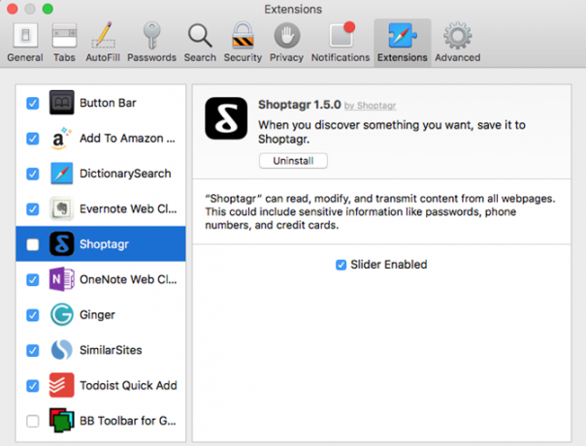Enable the Shoptagr extension checkbox

click(33, 244)
